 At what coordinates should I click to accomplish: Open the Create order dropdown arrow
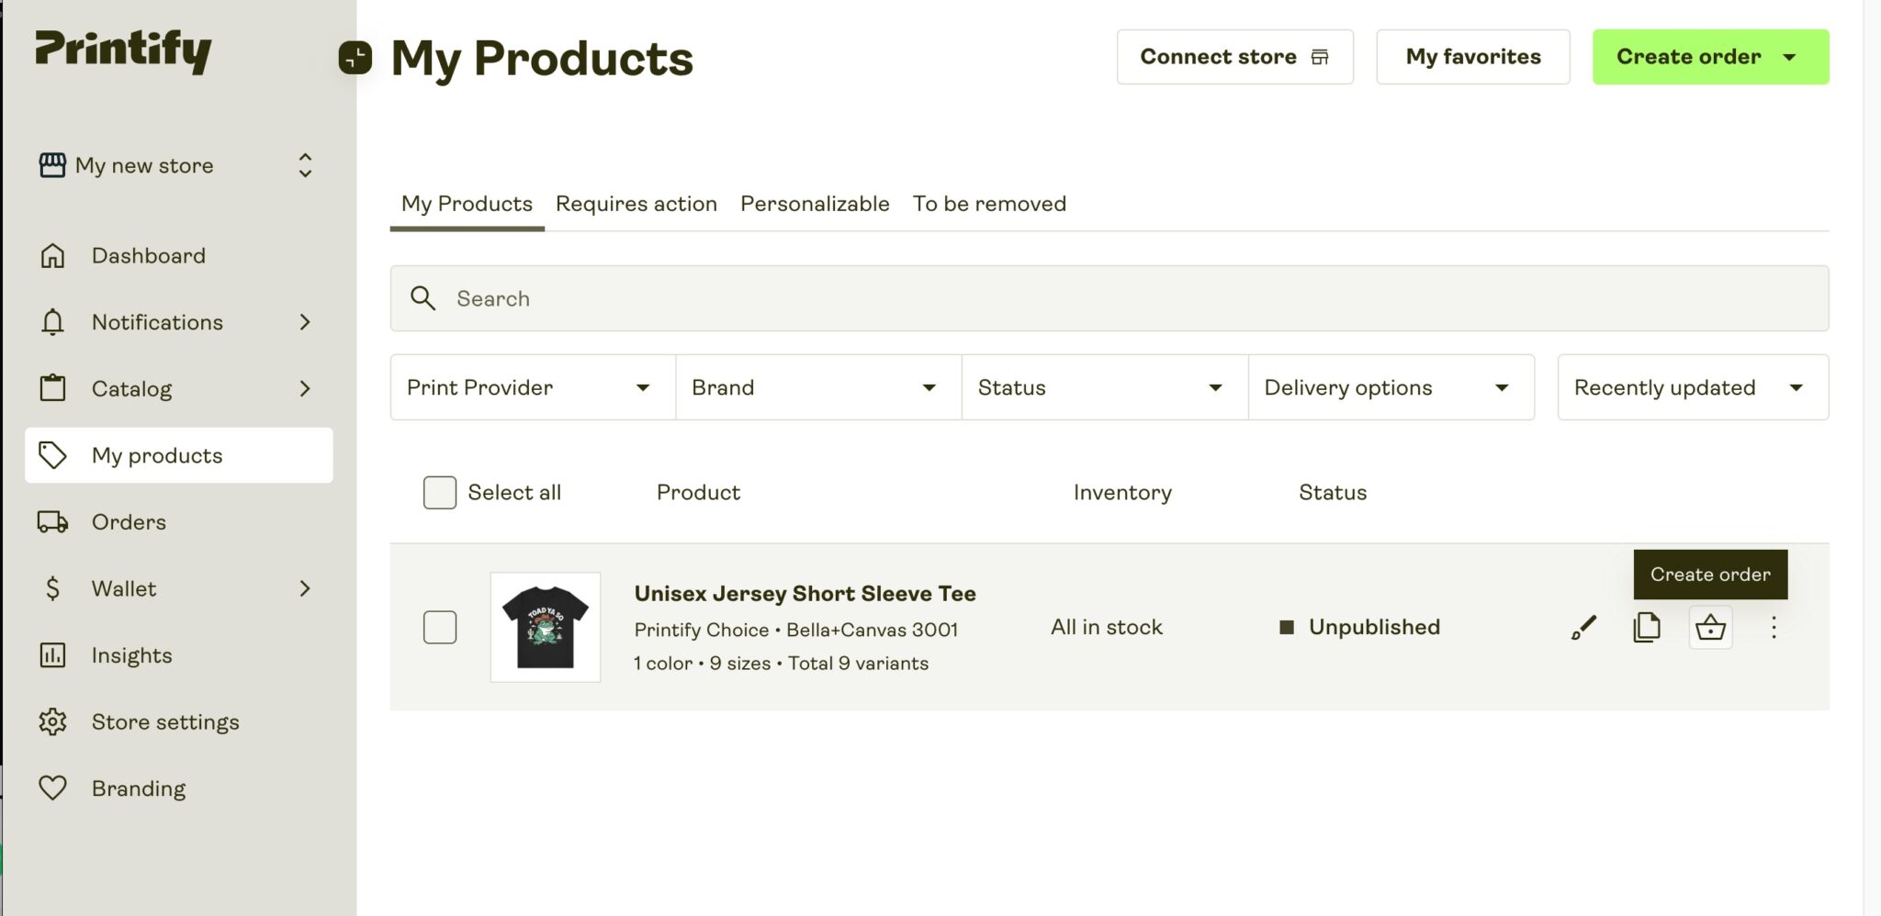click(x=1788, y=56)
